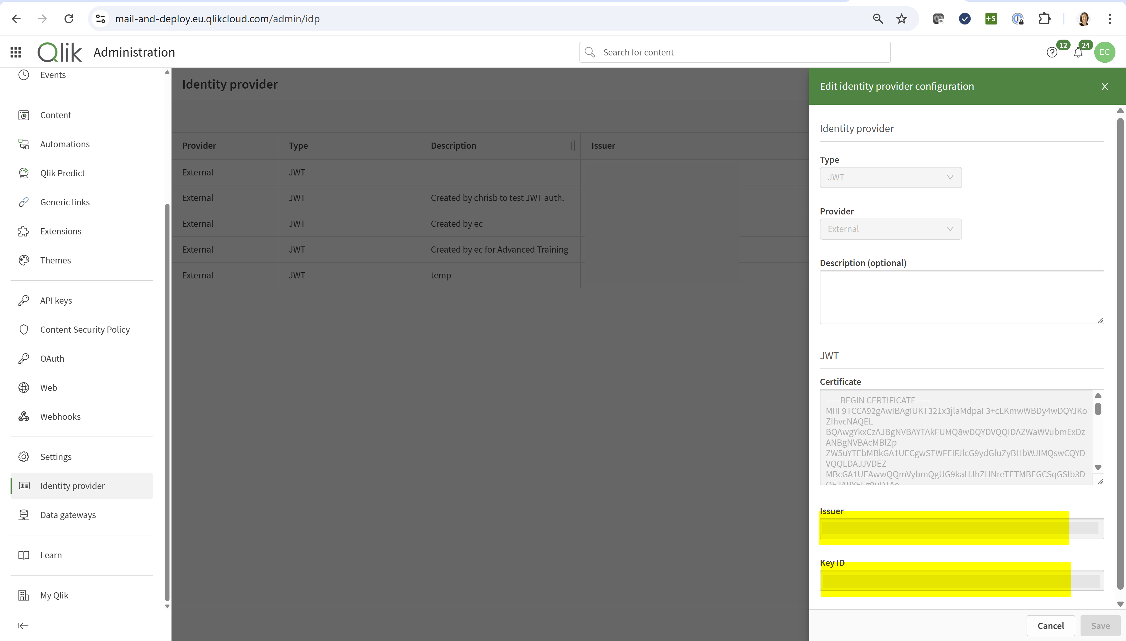Viewport: 1126px width, 641px height.
Task: Click the browser zoom magnifier icon
Action: [x=878, y=18]
